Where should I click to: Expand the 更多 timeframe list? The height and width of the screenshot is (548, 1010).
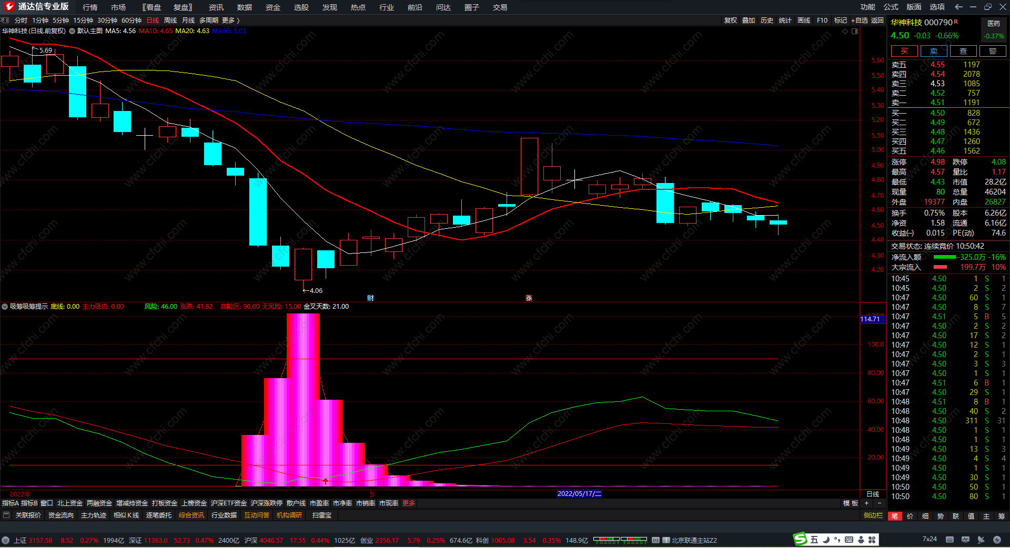(230, 21)
